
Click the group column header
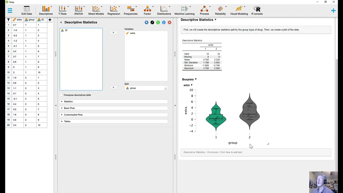(x=30, y=20)
